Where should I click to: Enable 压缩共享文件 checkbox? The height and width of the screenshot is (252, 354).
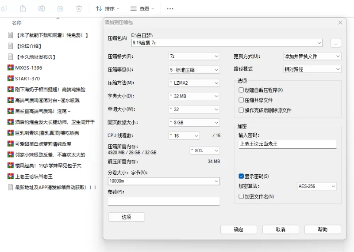(241, 100)
